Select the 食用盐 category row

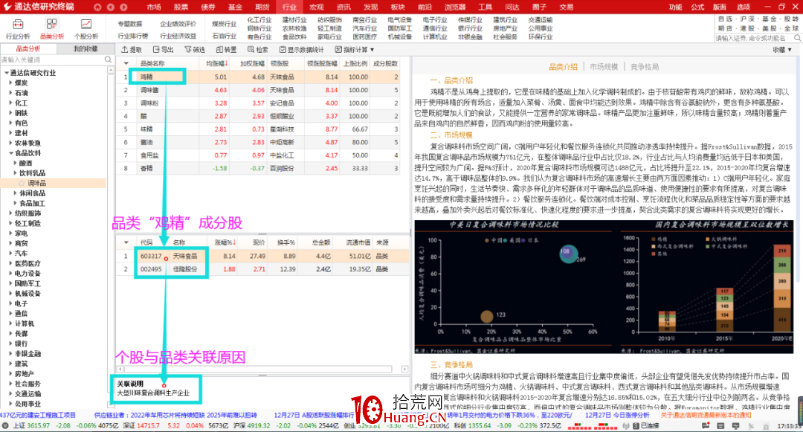coord(257,155)
